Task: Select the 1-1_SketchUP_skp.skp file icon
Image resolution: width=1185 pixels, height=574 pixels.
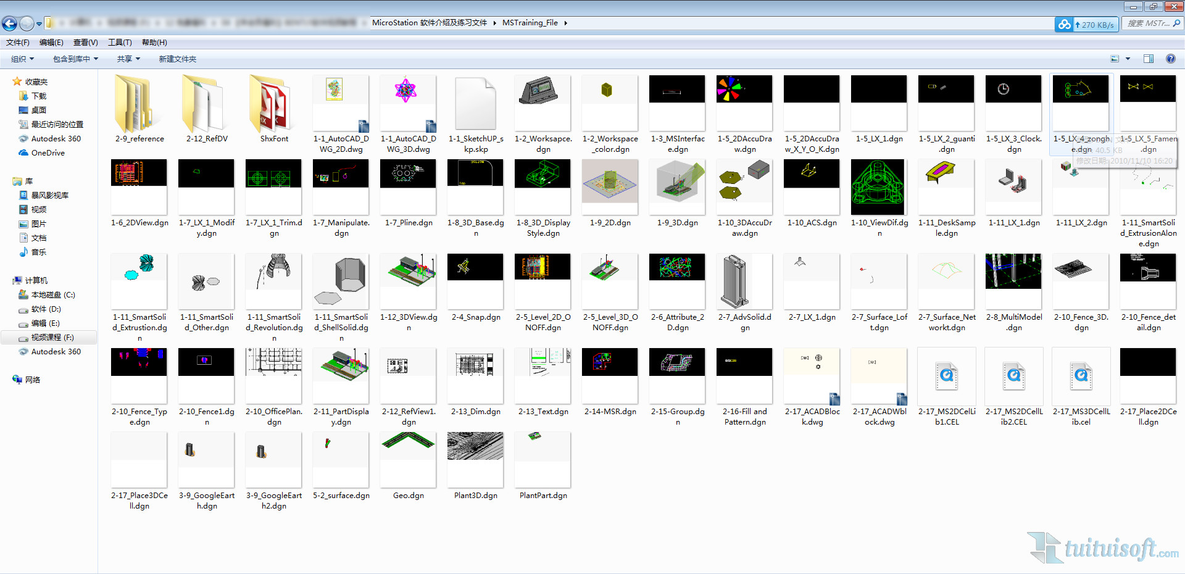Action: [x=475, y=104]
